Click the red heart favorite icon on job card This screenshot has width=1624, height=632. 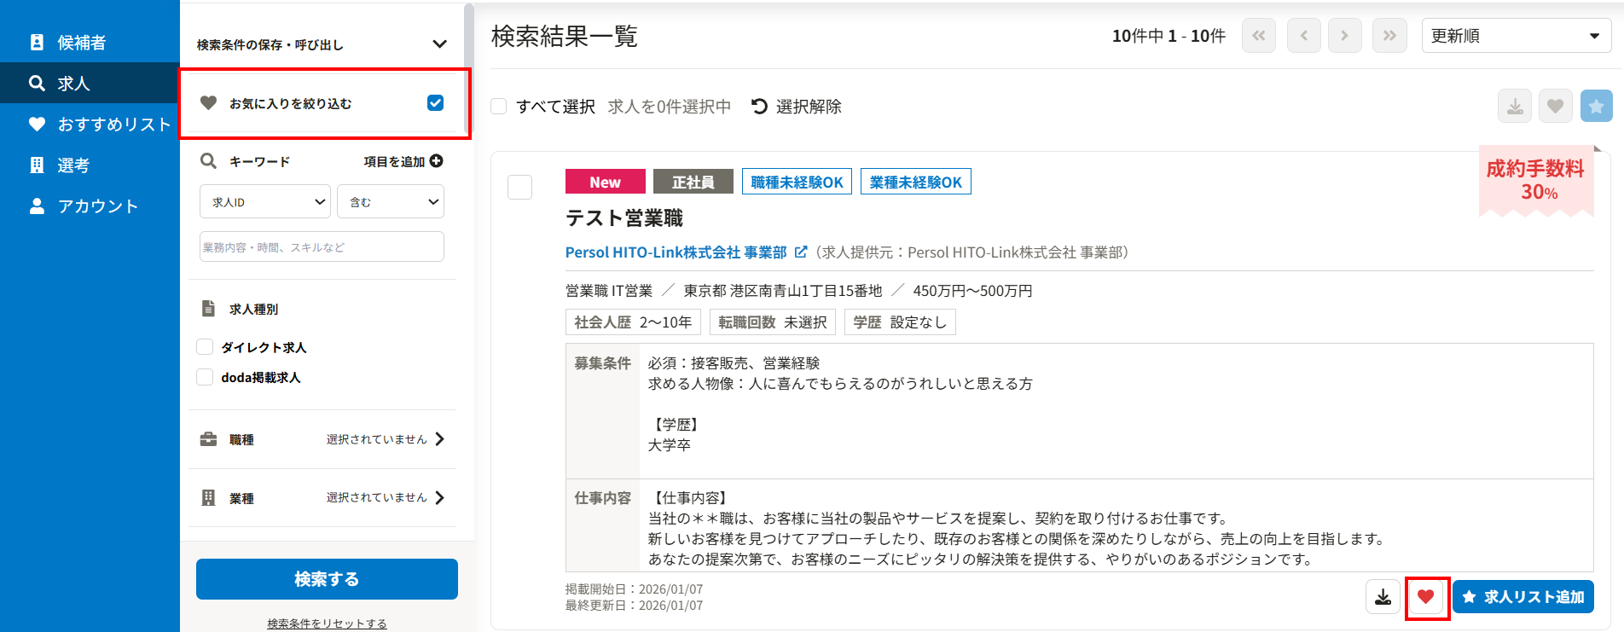(x=1426, y=597)
